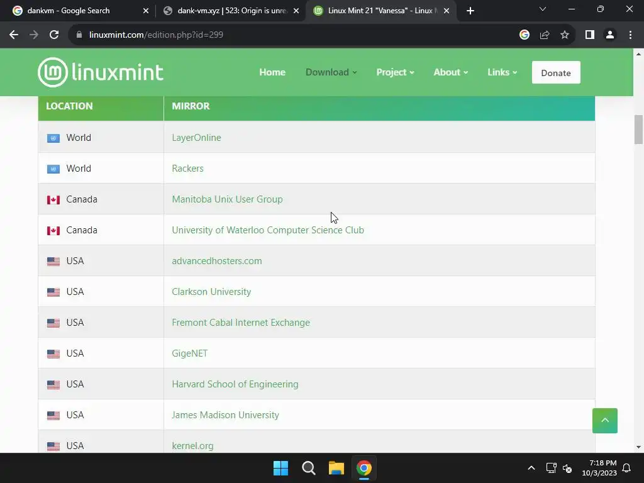Image resolution: width=644 pixels, height=483 pixels.
Task: Open the Windows Start menu
Action: click(281, 468)
